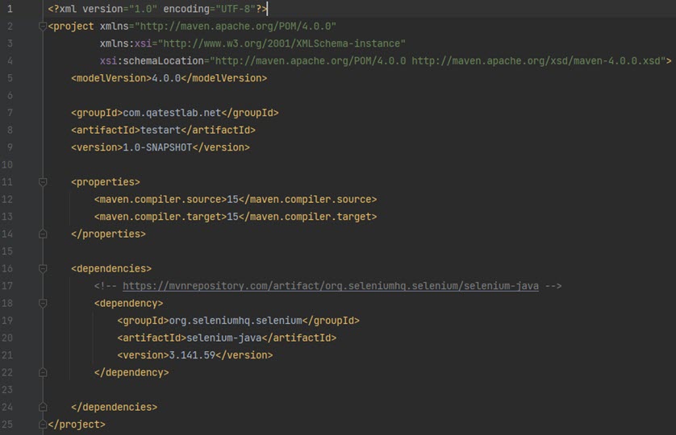
Task: Click the 1.0-SNAPSHOT version text
Action: click(x=157, y=147)
